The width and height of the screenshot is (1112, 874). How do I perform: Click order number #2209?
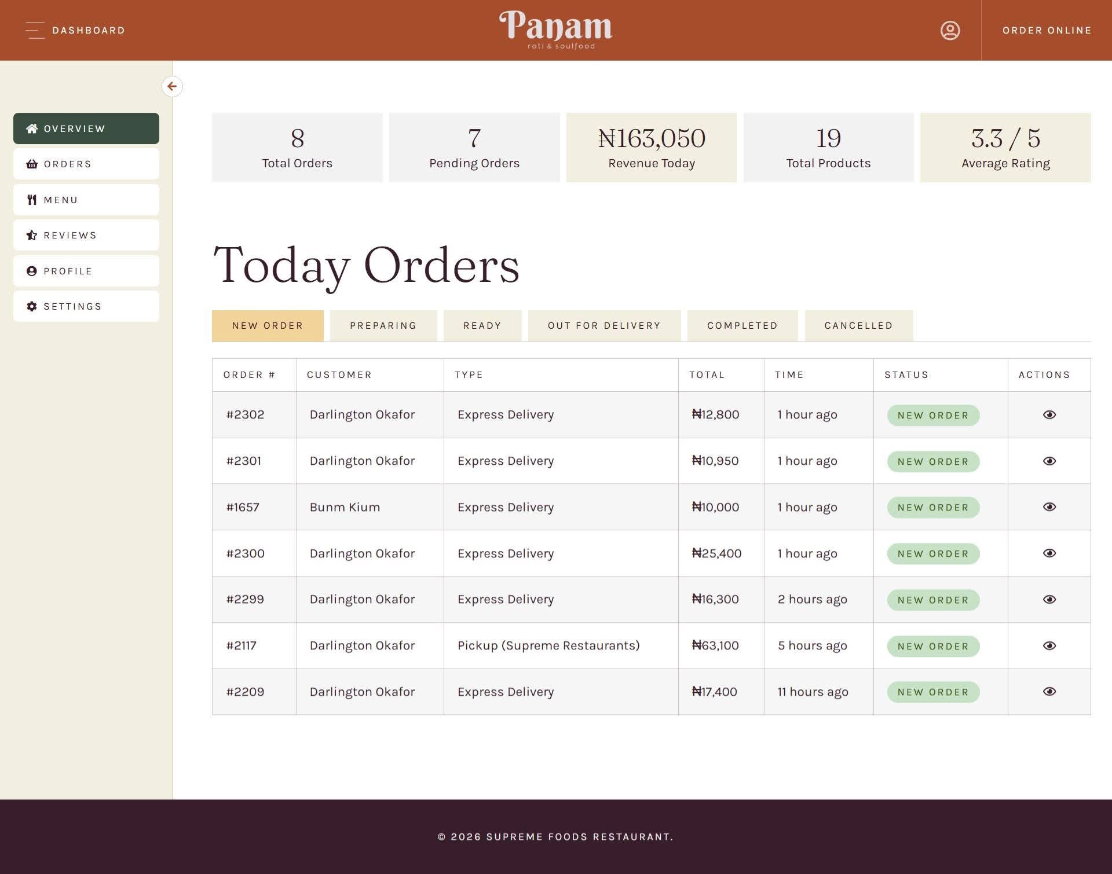pos(245,692)
